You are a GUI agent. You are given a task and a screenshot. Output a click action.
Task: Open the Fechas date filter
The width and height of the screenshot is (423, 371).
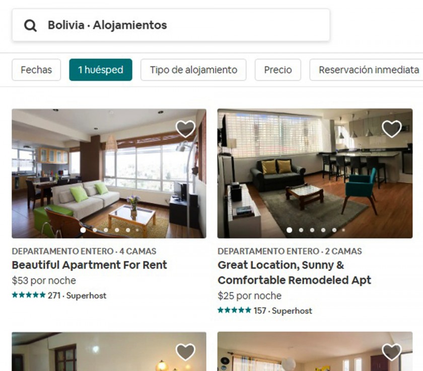coord(36,70)
